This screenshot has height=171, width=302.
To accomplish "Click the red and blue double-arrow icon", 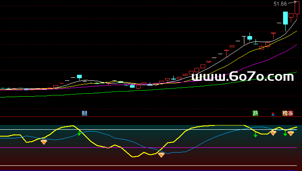I will [x=273, y=114].
